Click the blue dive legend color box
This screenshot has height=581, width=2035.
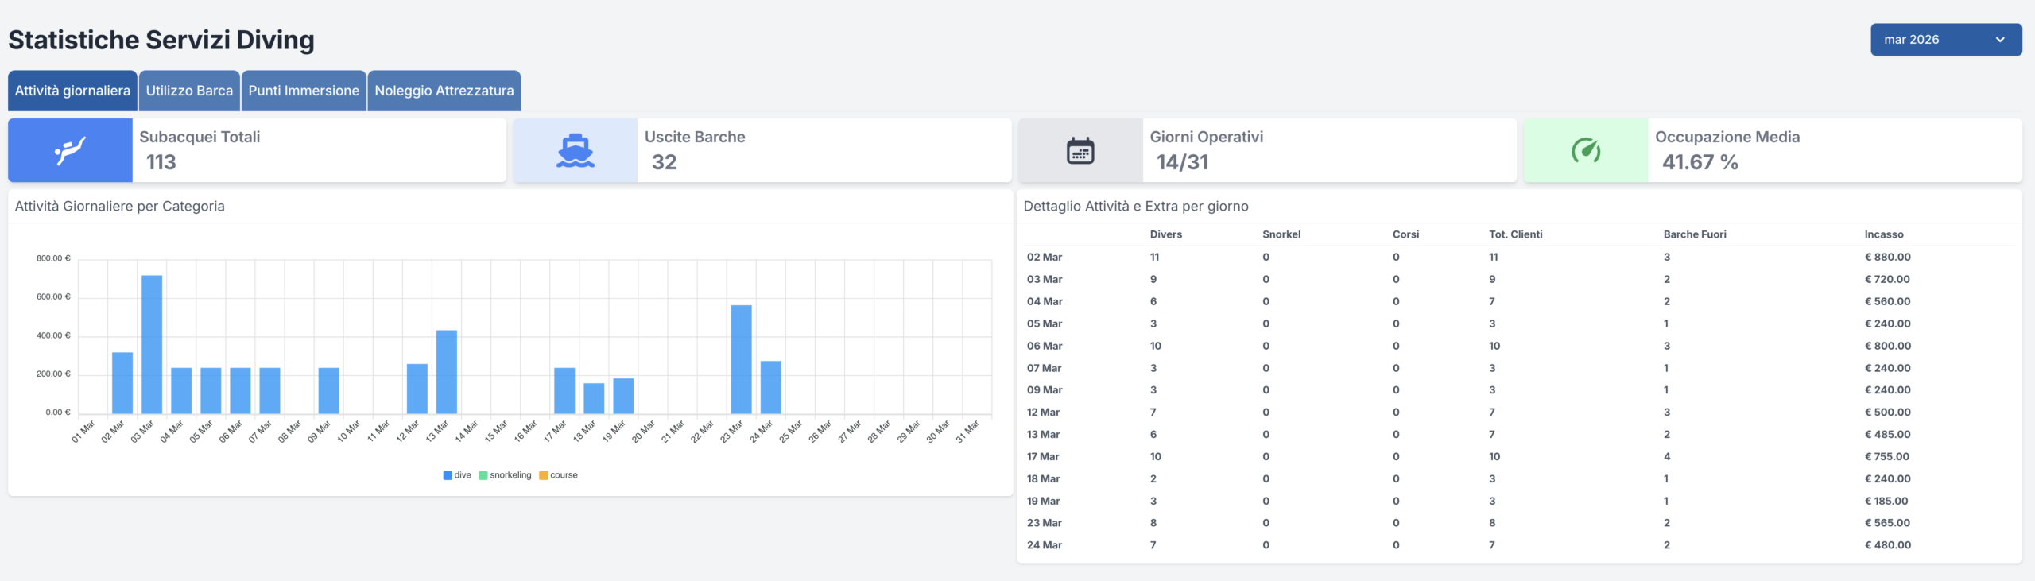448,475
